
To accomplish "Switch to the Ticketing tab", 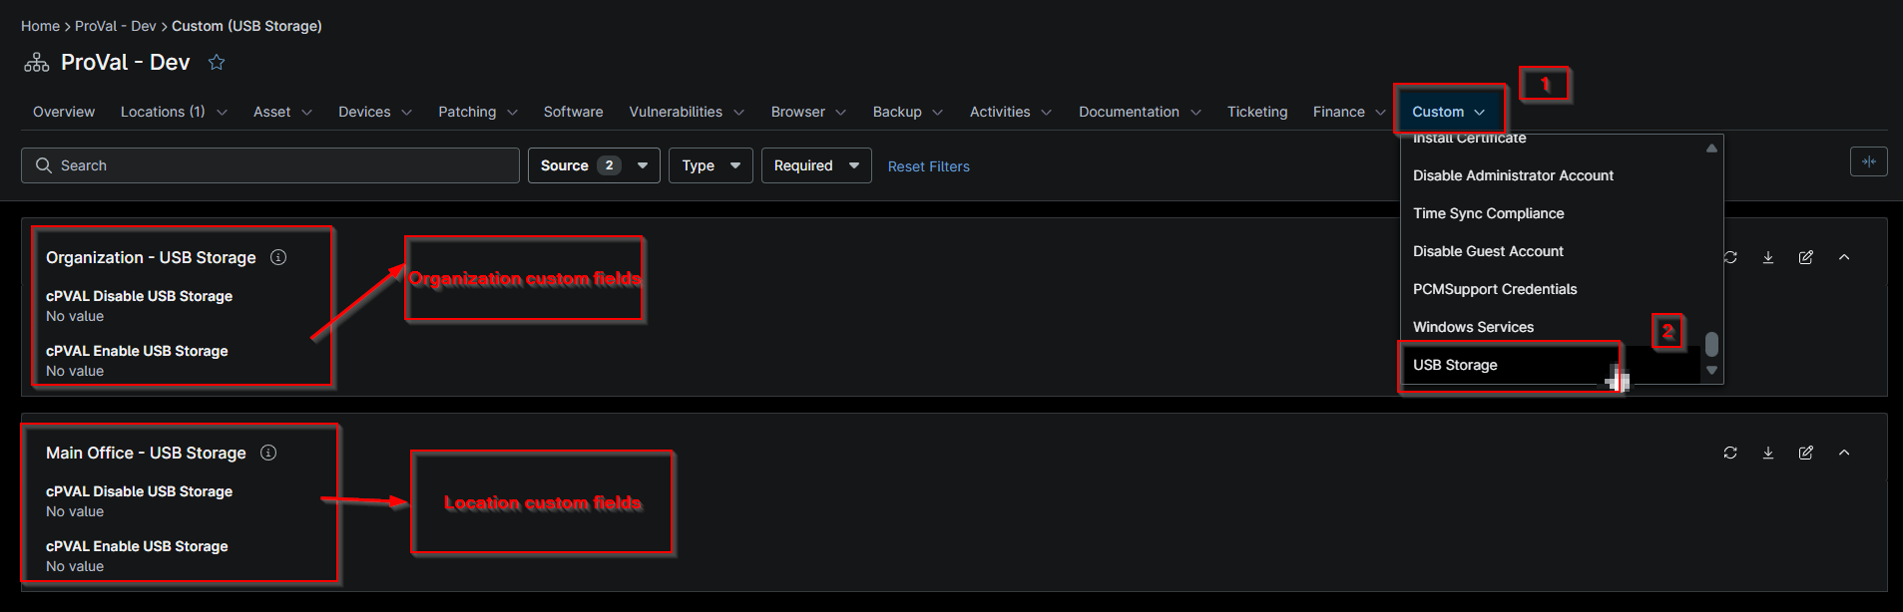I will pyautogui.click(x=1257, y=112).
